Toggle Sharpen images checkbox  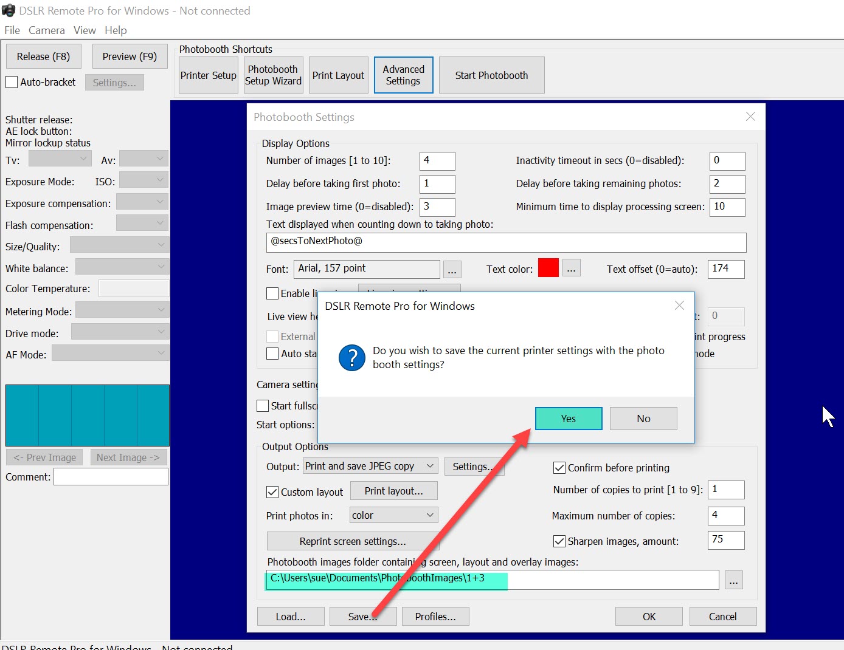(559, 541)
